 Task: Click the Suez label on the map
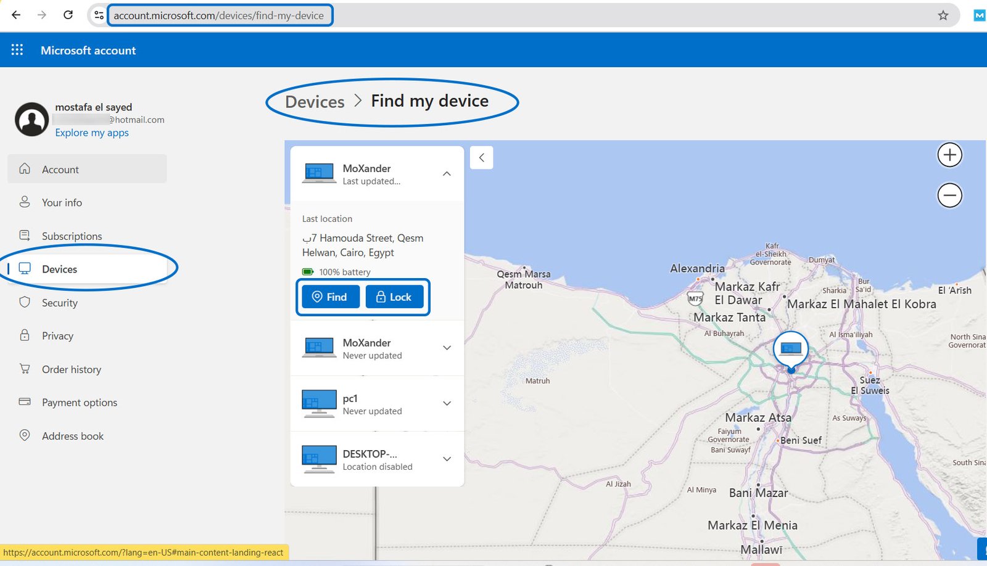pyautogui.click(x=870, y=380)
